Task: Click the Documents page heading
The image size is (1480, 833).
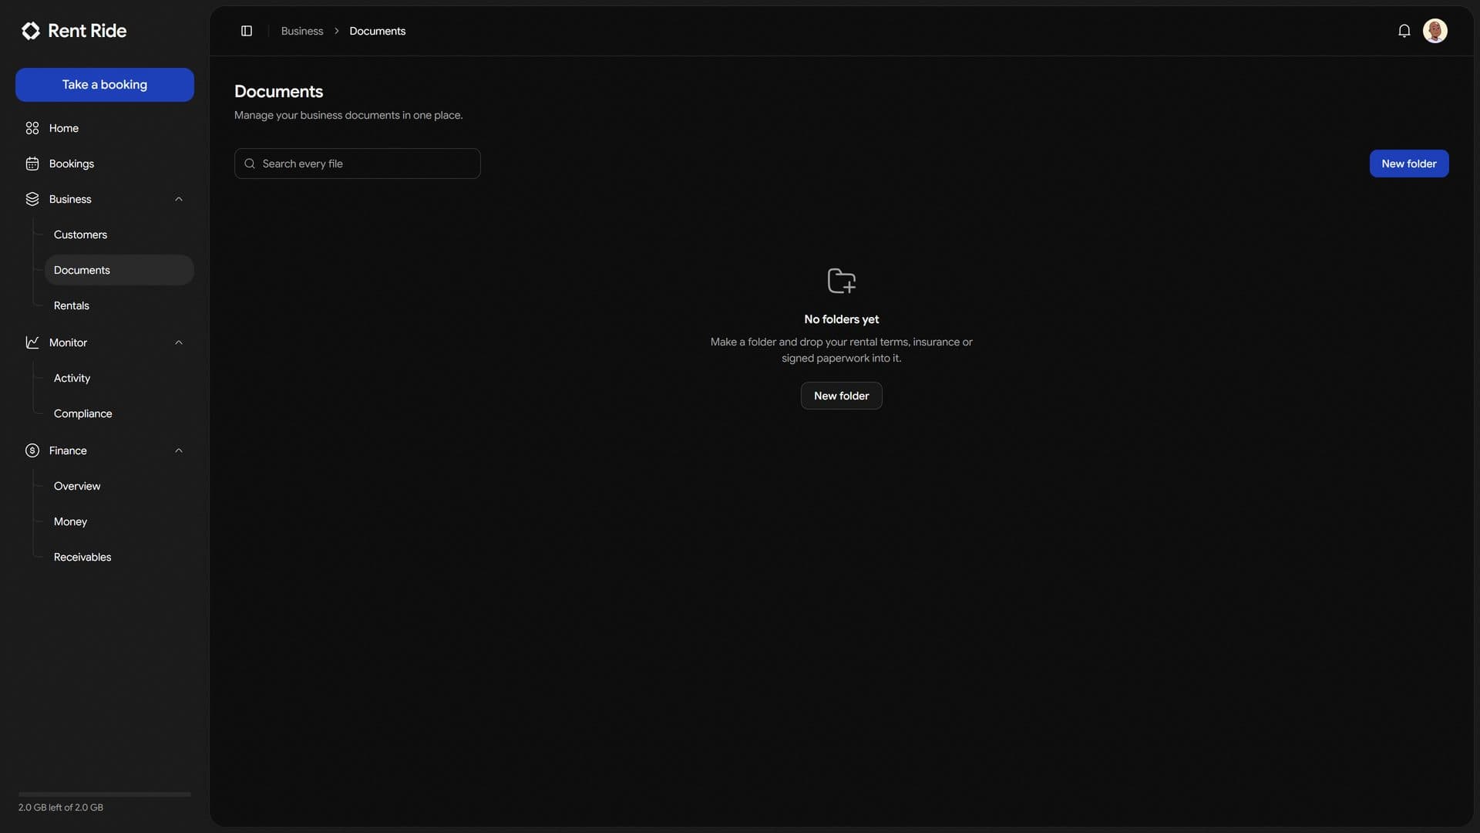Action: point(279,91)
